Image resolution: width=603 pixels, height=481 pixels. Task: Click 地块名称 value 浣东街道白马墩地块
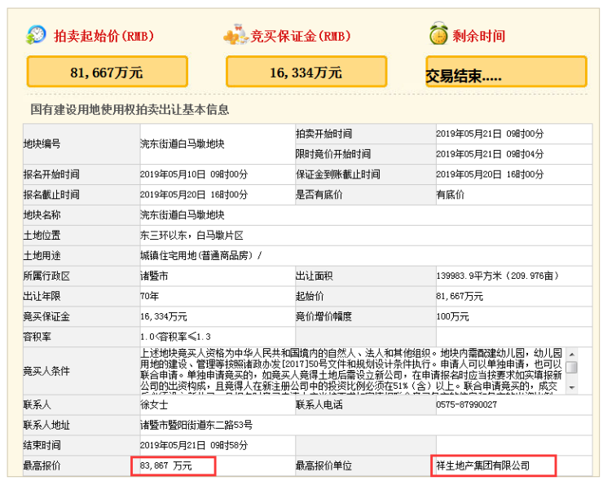click(x=183, y=215)
